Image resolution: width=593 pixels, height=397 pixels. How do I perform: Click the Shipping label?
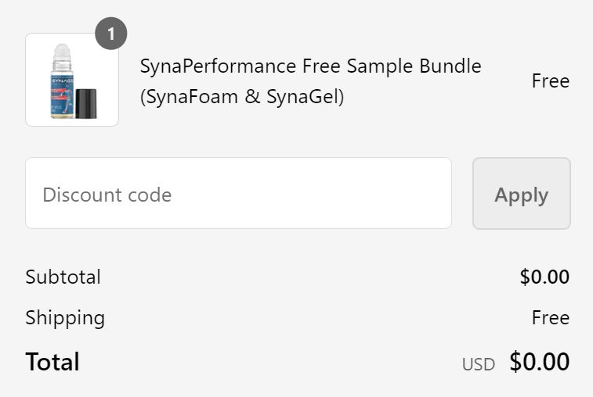click(x=65, y=318)
